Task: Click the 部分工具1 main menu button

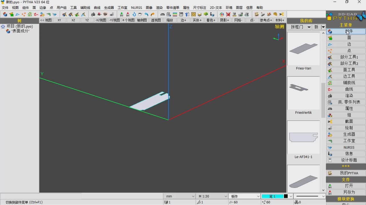Action: click(346, 57)
